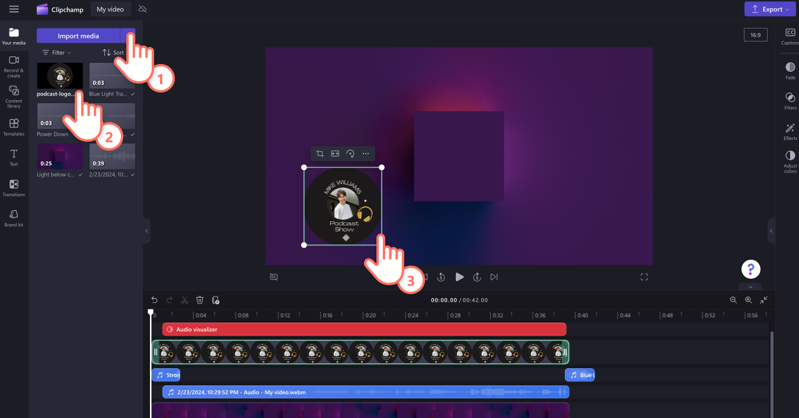Switch to the Templates tab
Image resolution: width=799 pixels, height=418 pixels.
(x=14, y=126)
